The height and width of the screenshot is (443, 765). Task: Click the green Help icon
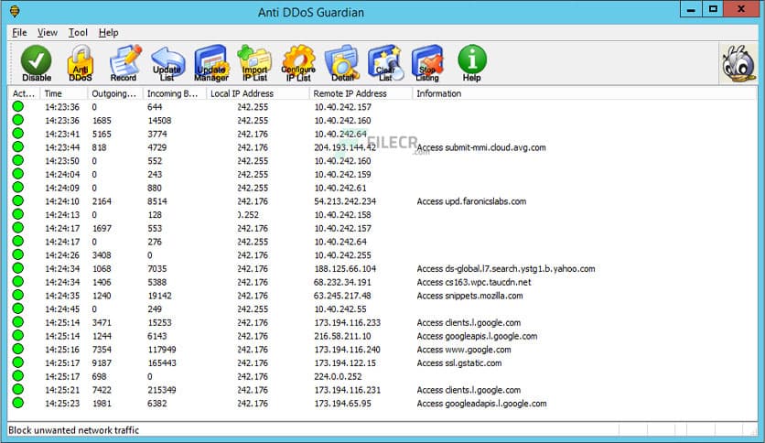(472, 63)
